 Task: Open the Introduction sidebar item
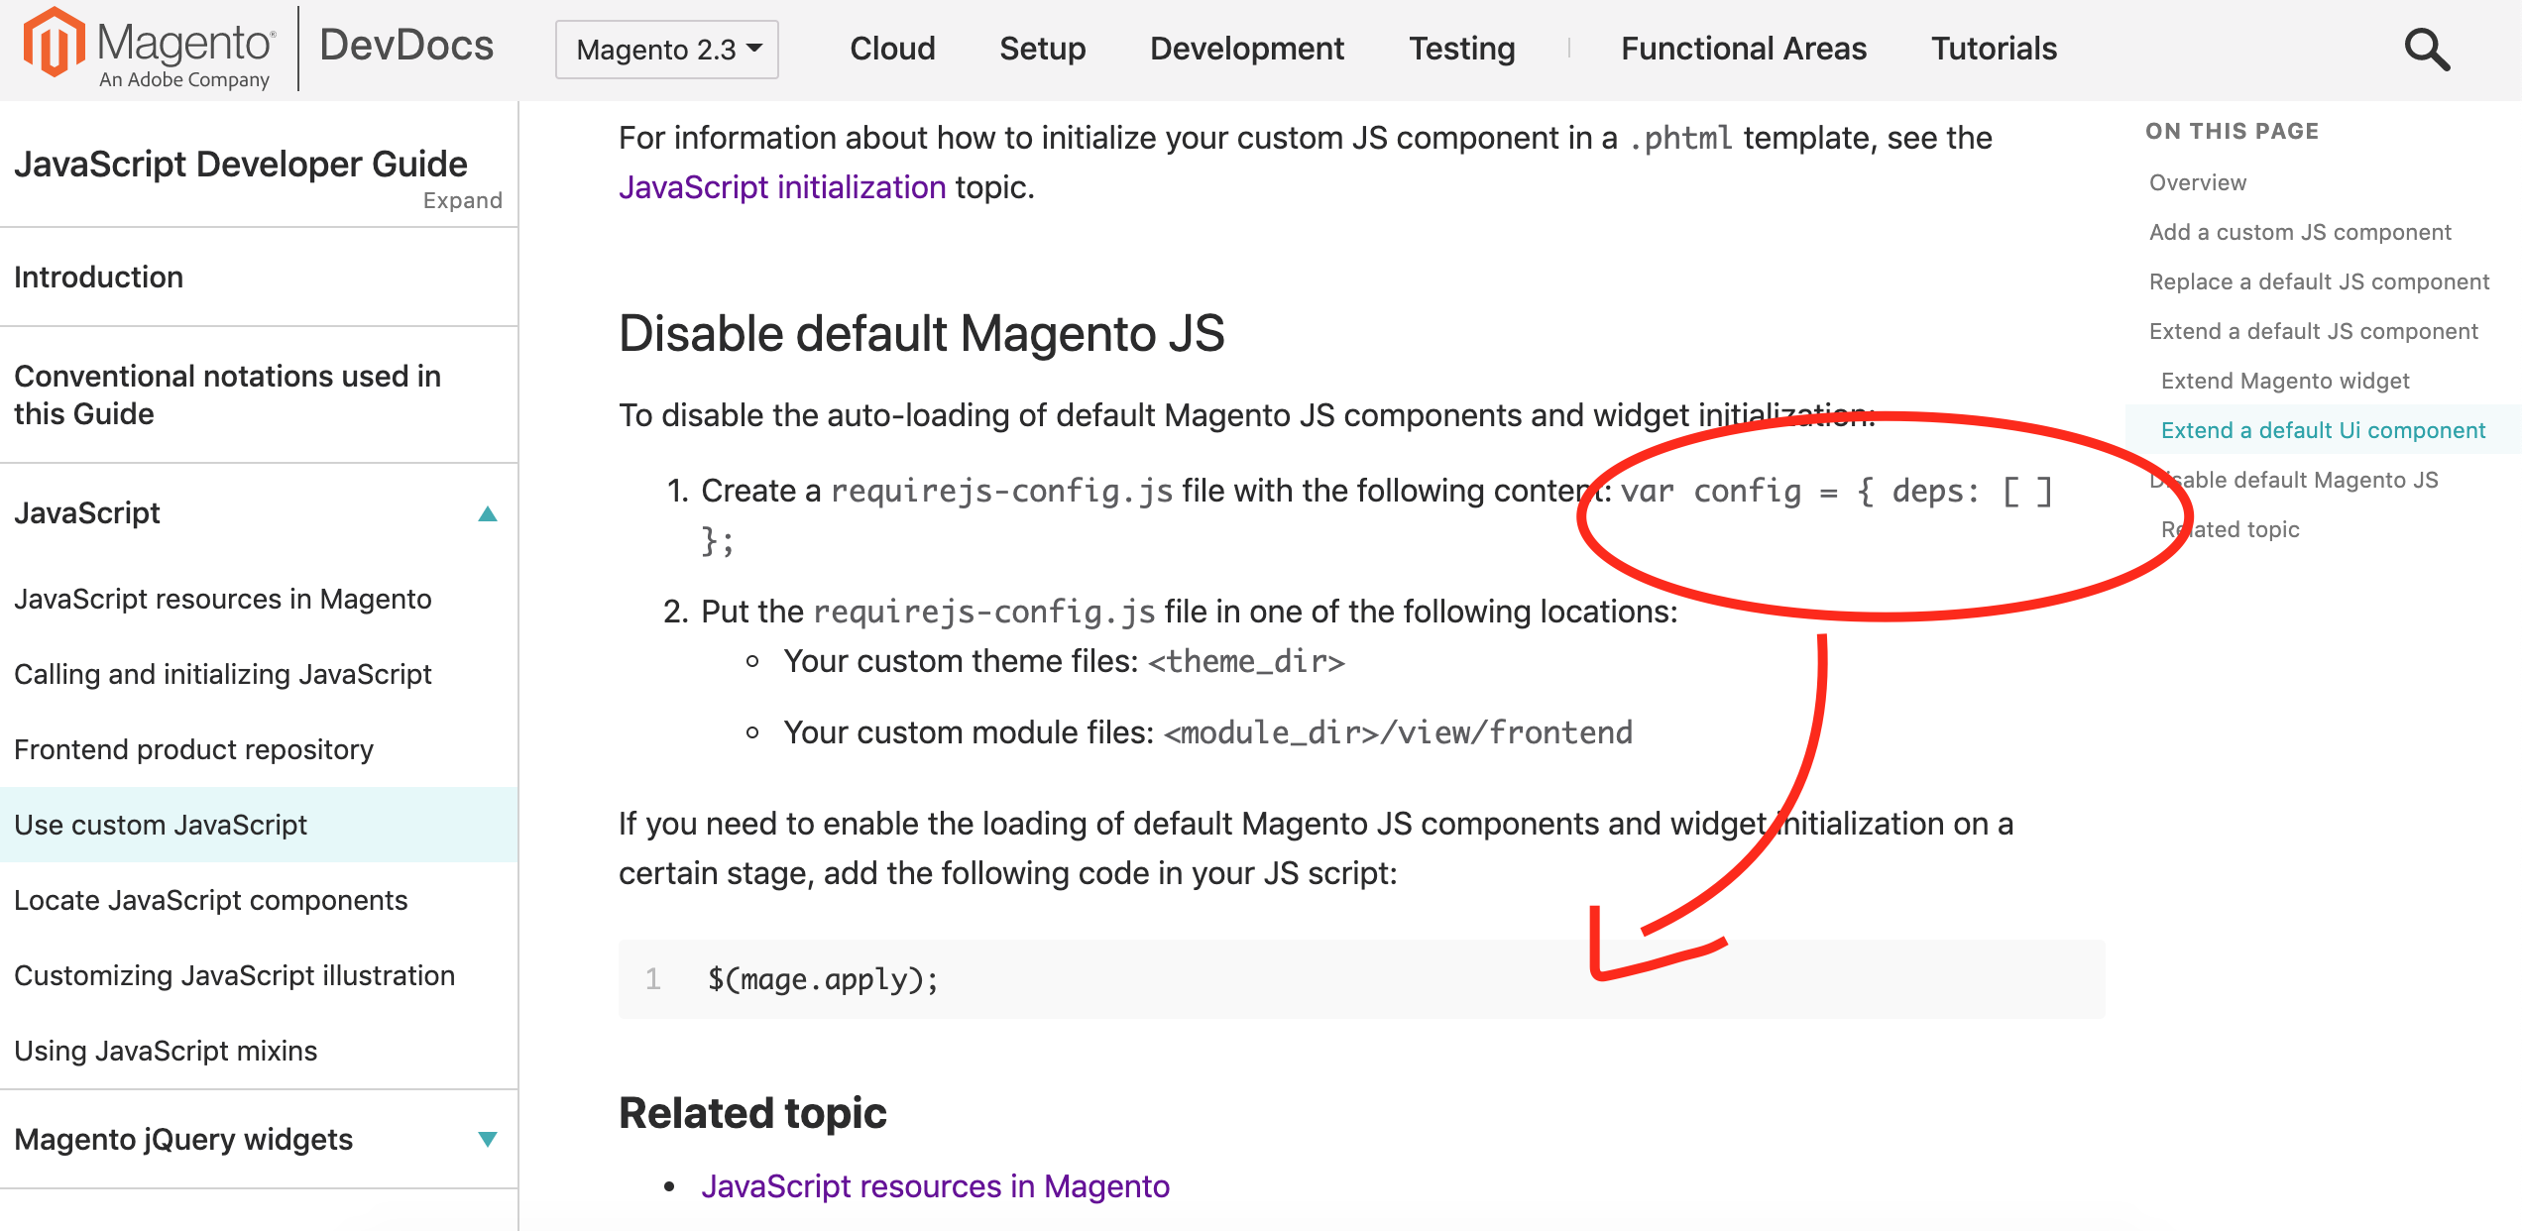98,277
